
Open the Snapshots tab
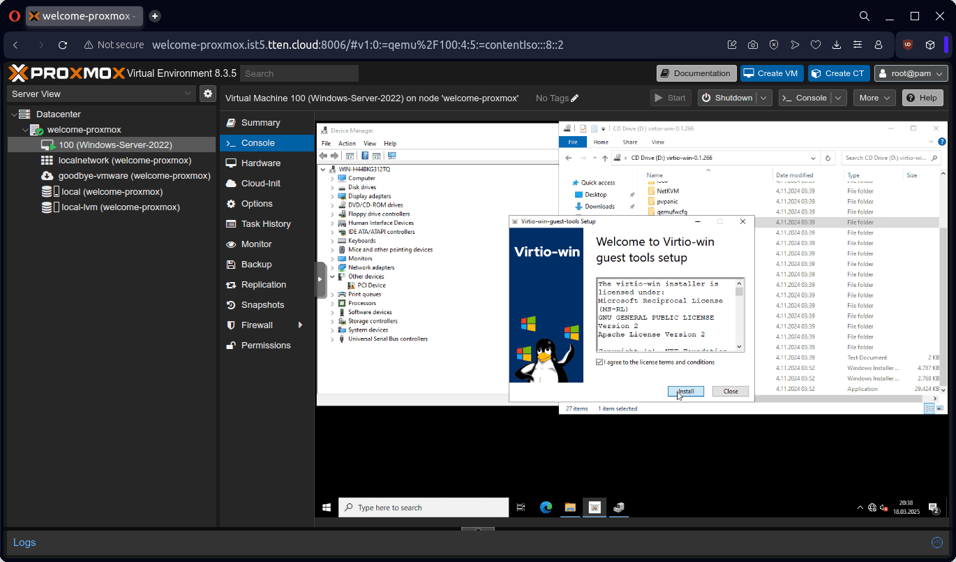(x=267, y=305)
